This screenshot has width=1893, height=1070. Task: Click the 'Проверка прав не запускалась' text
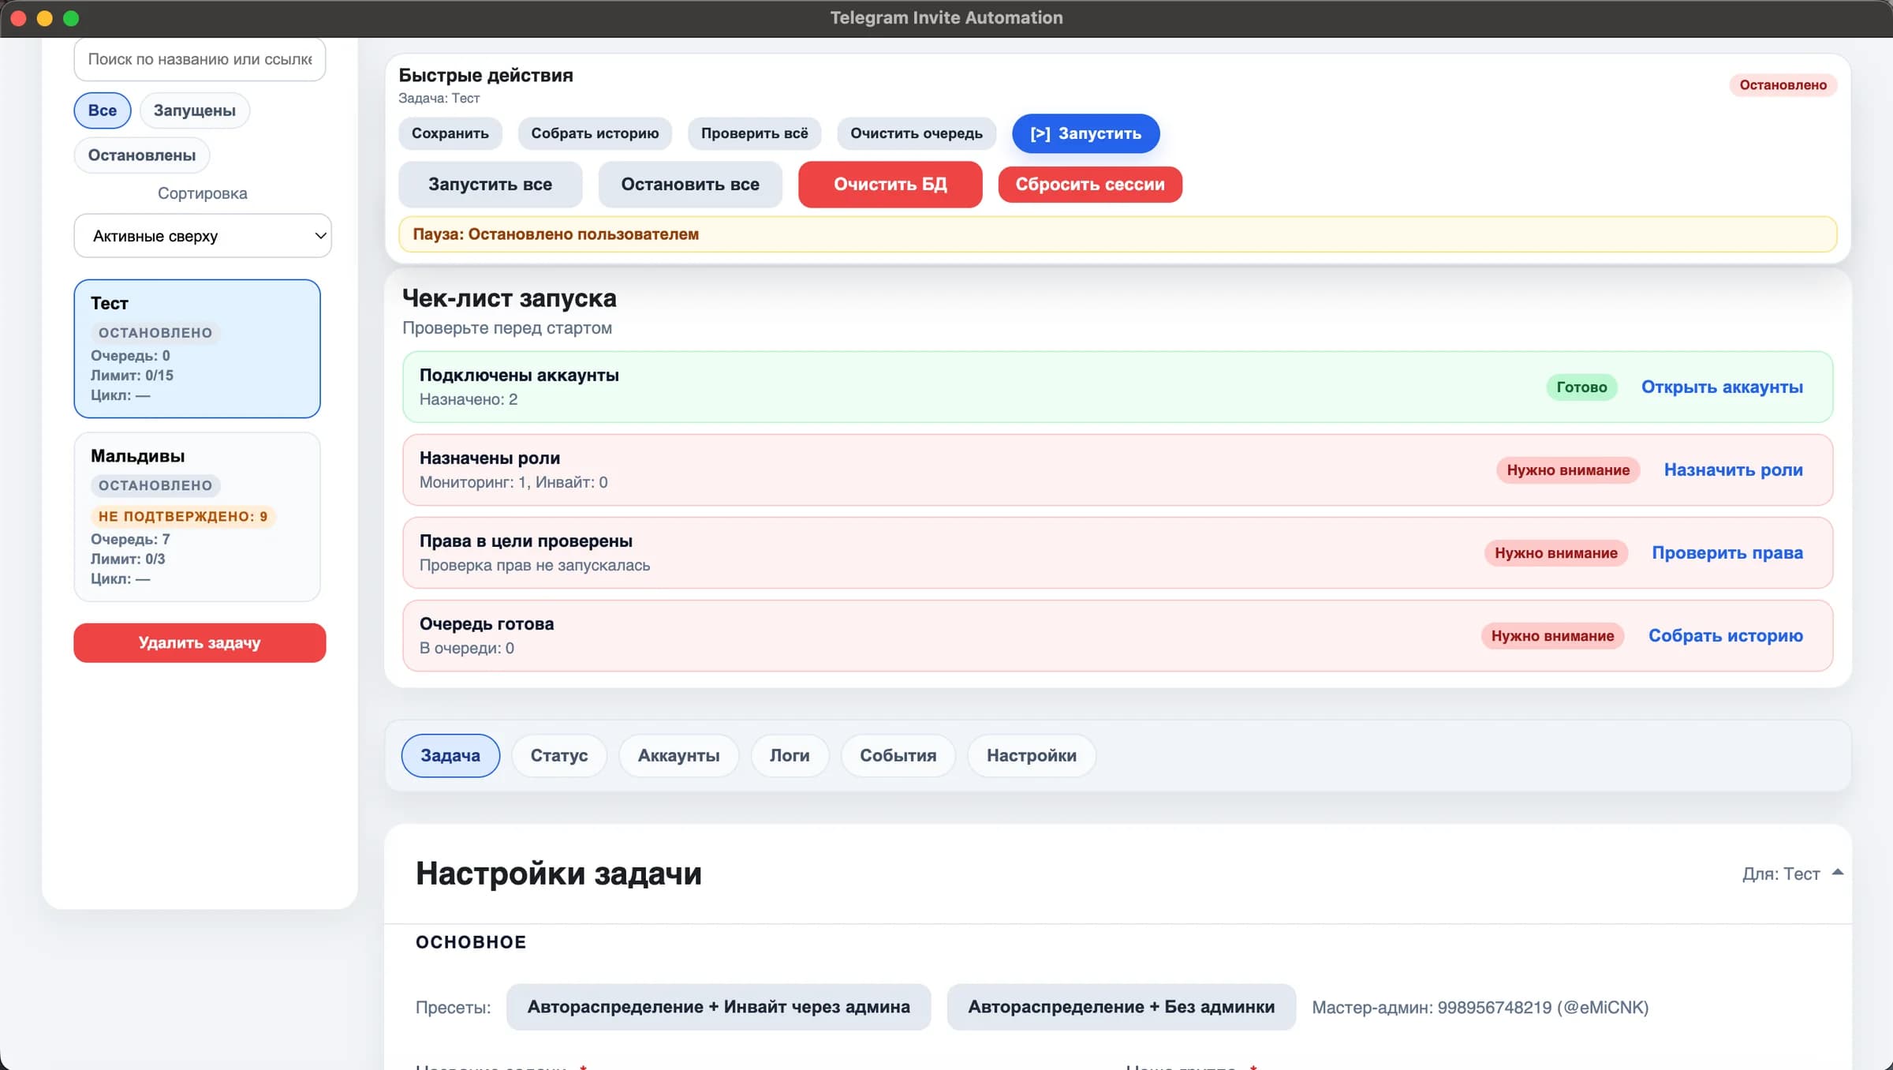coord(535,565)
